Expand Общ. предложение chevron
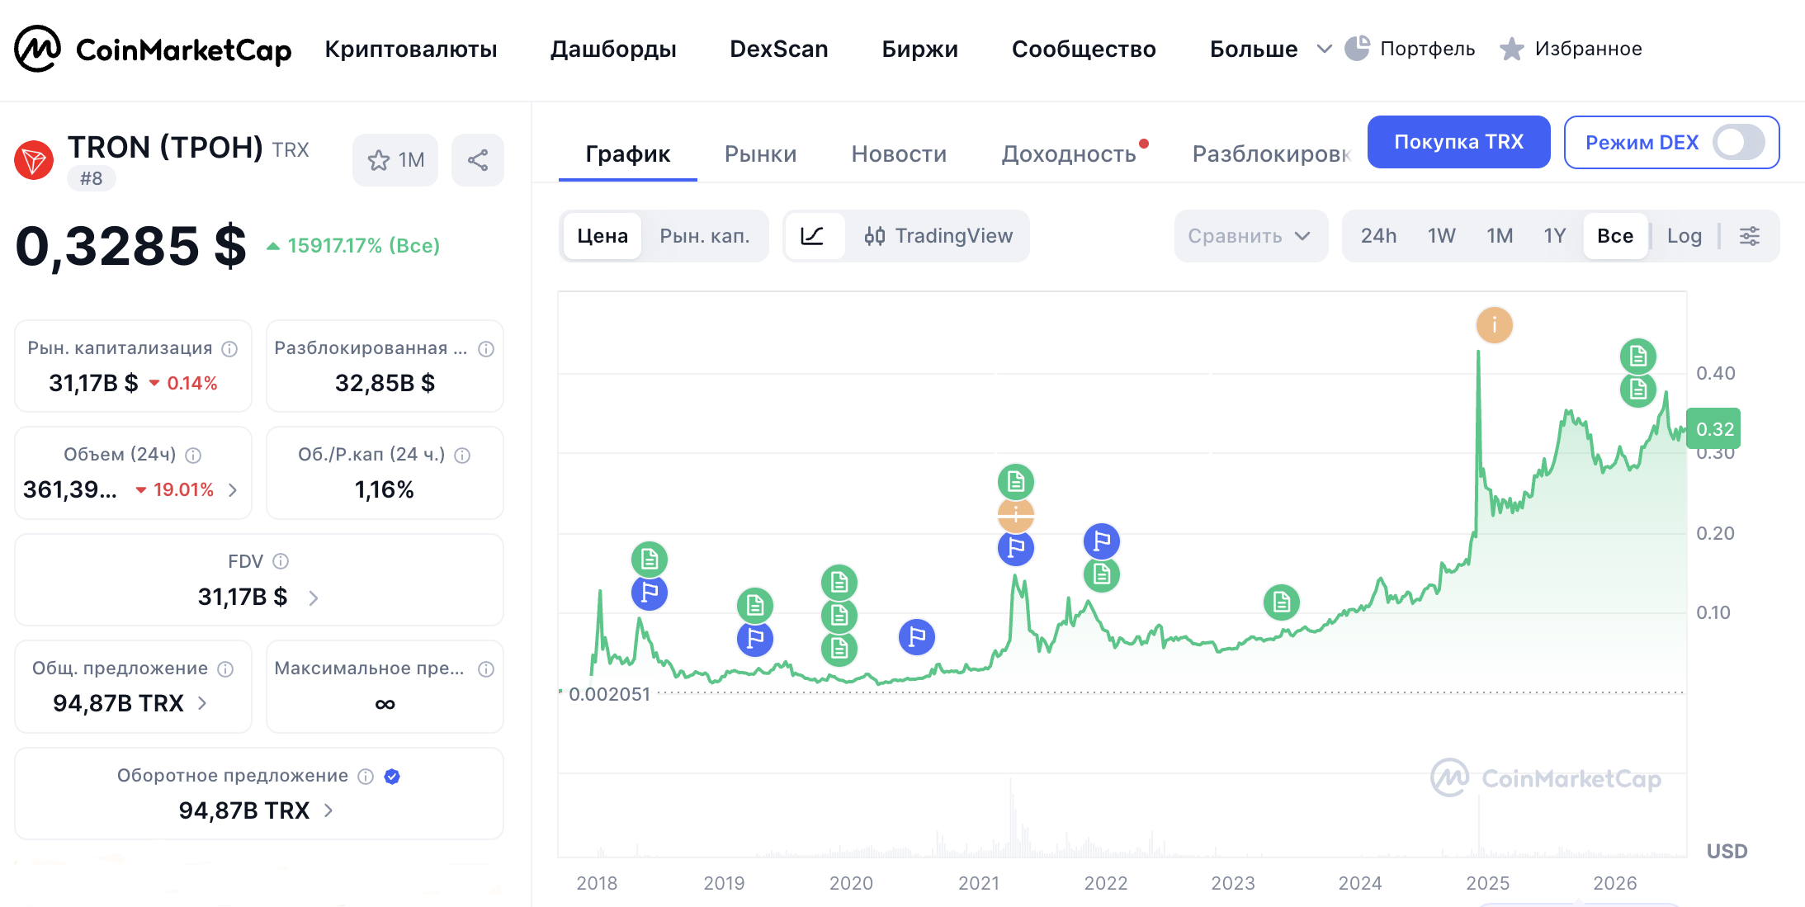The image size is (1805, 907). tap(202, 703)
